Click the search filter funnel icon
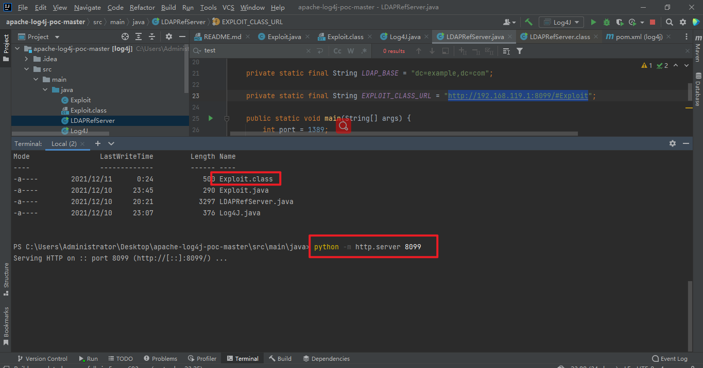 [520, 51]
